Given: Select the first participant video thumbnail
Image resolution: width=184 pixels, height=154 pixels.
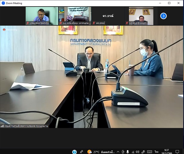Looking at the screenshot, I should (42, 16).
